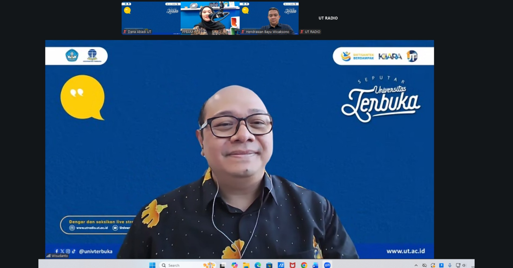Click the crossed-out cloud tray icon
This screenshot has height=268, width=513.
click(x=424, y=265)
